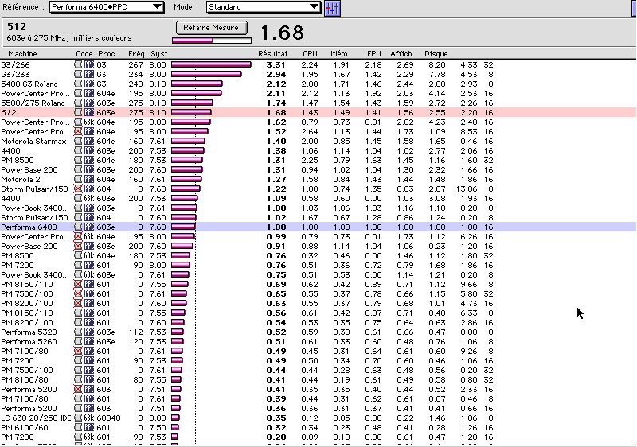Click the PPC icon in the Motorola Starmax row
Image resolution: width=637 pixels, height=447 pixels.
pyautogui.click(x=89, y=141)
